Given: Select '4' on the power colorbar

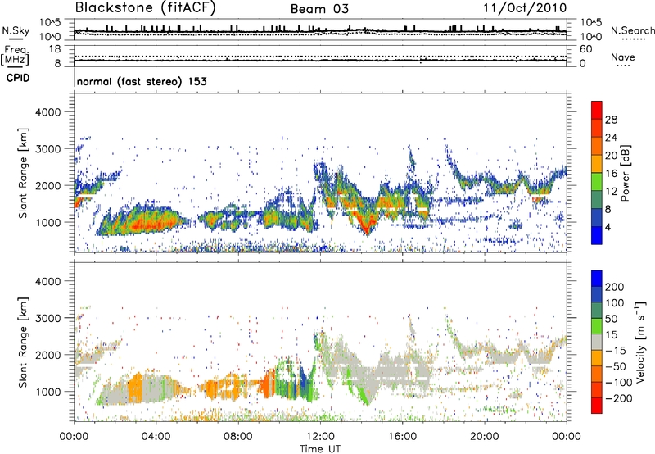Looking at the screenshot, I should pos(608,227).
